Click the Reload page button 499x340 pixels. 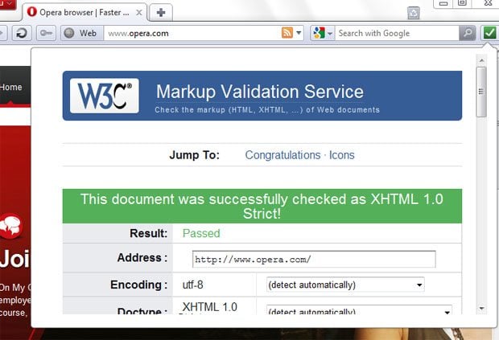point(22,33)
